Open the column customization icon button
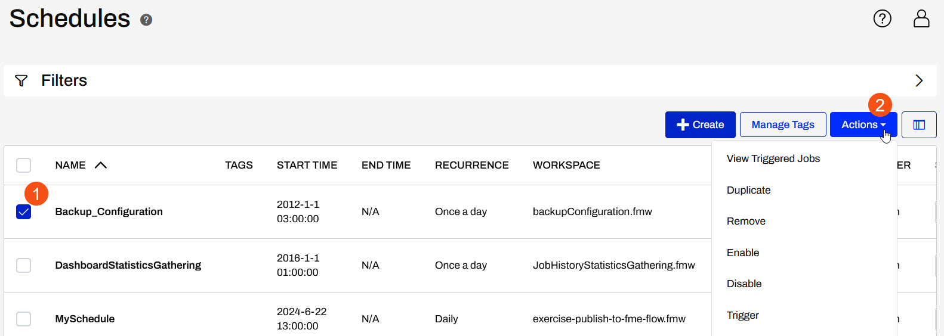 pos(919,125)
